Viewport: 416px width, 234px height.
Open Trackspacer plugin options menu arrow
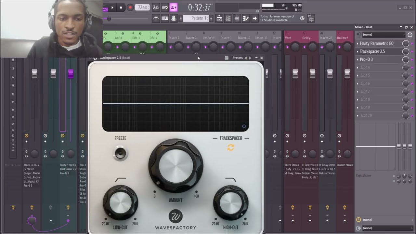90,58
